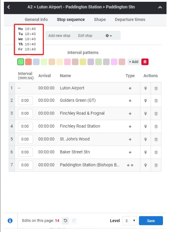Toggle stop type for St. John's Wood
The image size is (169, 232).
click(130, 139)
